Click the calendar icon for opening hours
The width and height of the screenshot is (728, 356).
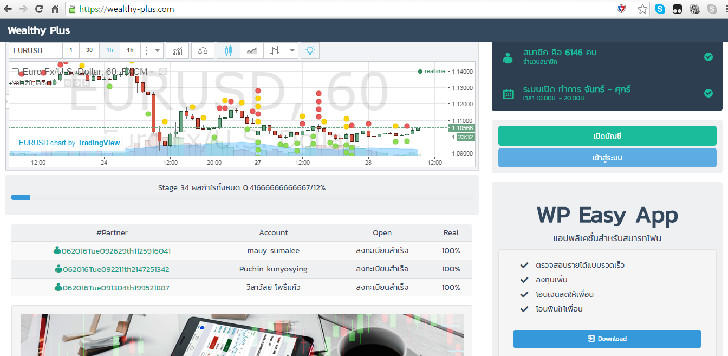[x=508, y=94]
